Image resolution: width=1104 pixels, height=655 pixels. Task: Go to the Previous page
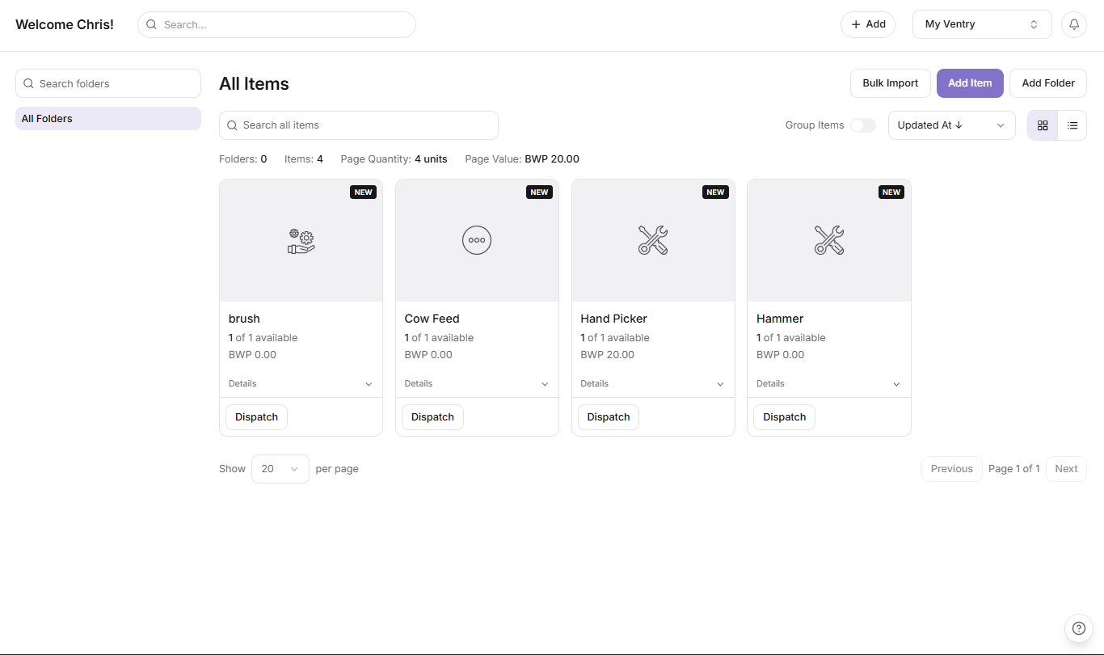[952, 469]
